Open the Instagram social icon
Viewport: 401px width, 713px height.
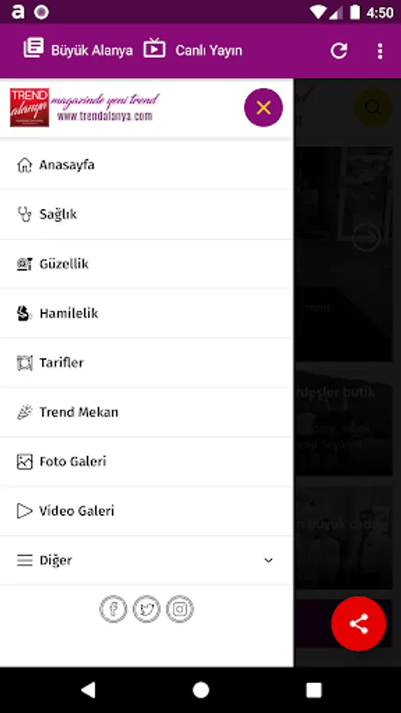pyautogui.click(x=180, y=608)
